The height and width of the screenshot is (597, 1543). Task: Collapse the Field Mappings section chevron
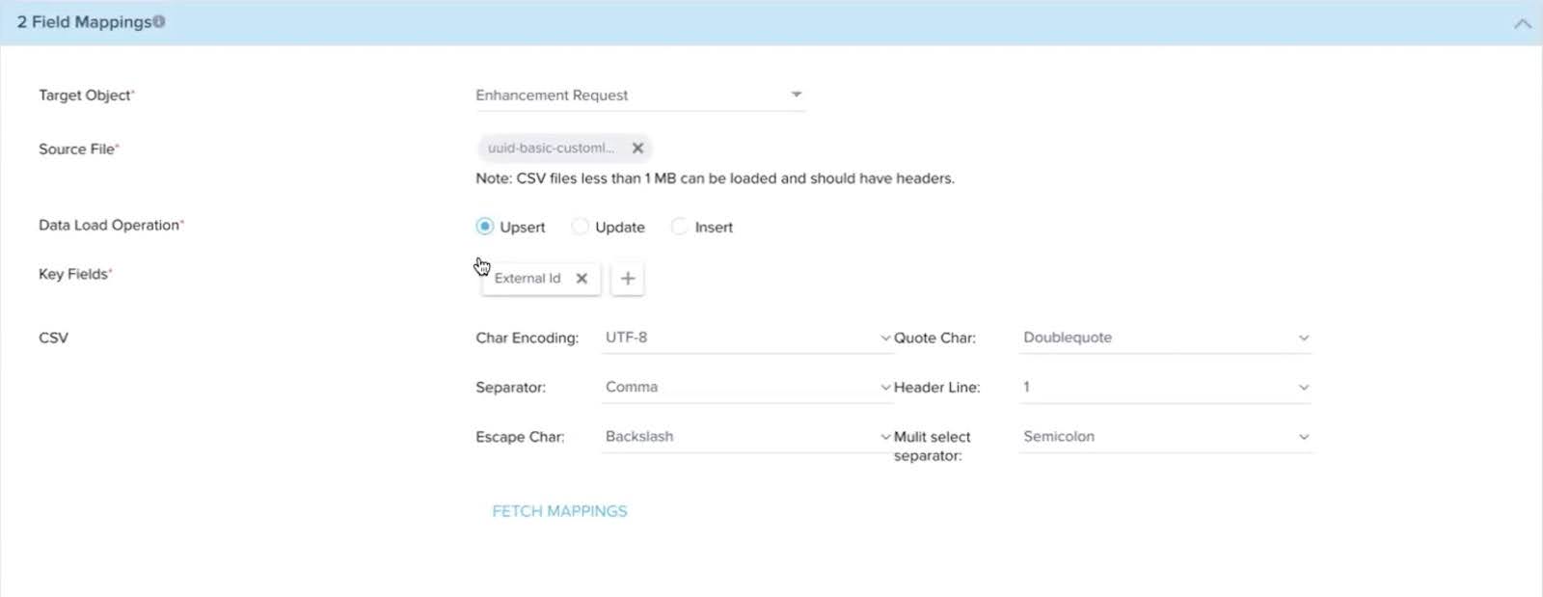tap(1522, 23)
